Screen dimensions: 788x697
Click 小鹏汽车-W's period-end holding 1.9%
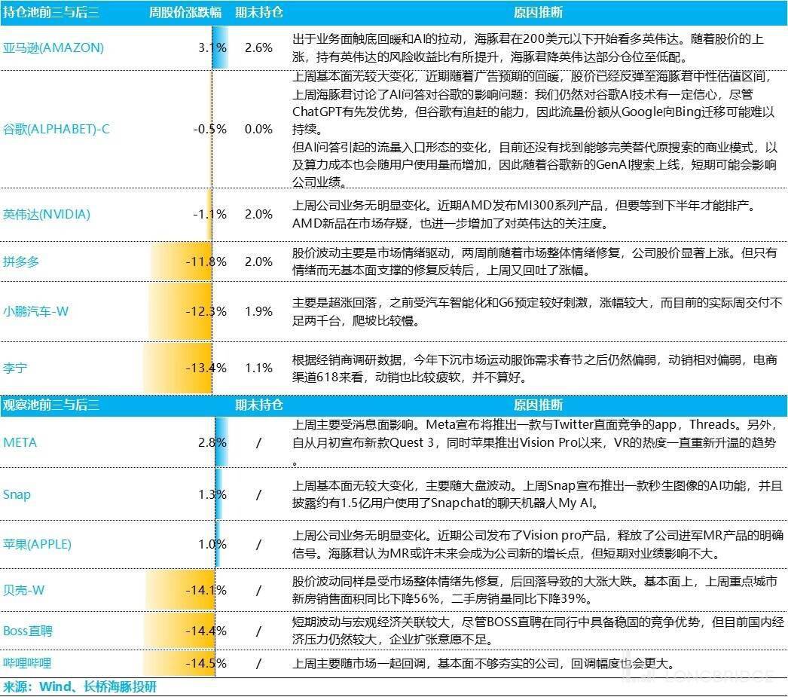[259, 311]
